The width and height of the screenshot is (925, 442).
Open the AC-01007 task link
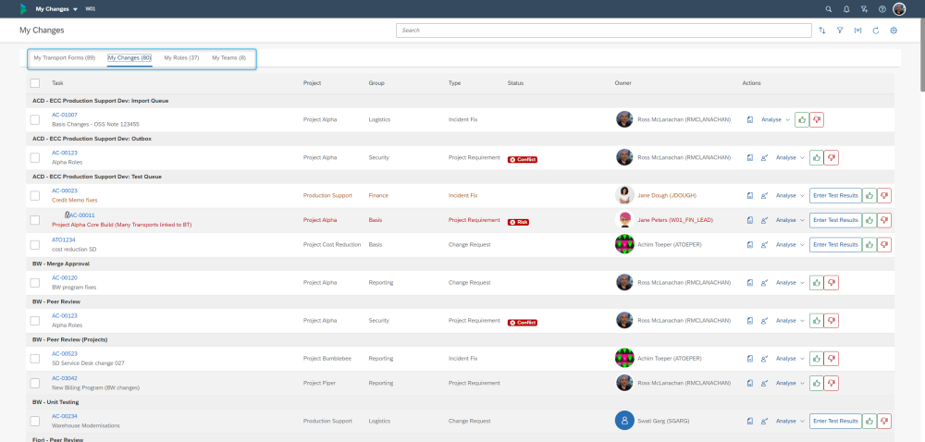tap(65, 115)
